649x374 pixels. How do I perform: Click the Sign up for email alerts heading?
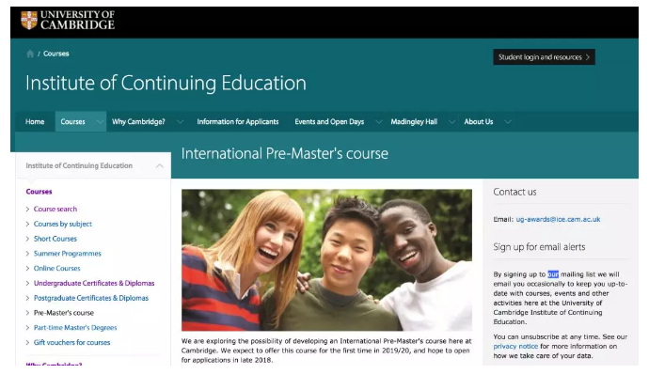(539, 247)
